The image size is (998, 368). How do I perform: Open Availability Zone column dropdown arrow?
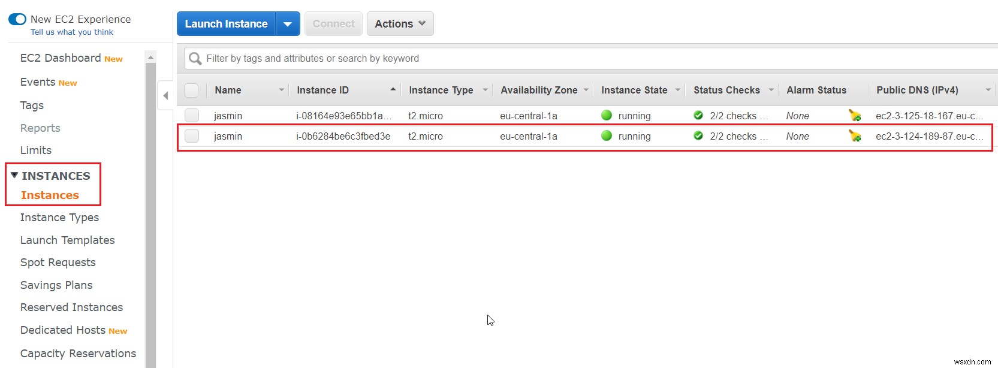point(586,90)
